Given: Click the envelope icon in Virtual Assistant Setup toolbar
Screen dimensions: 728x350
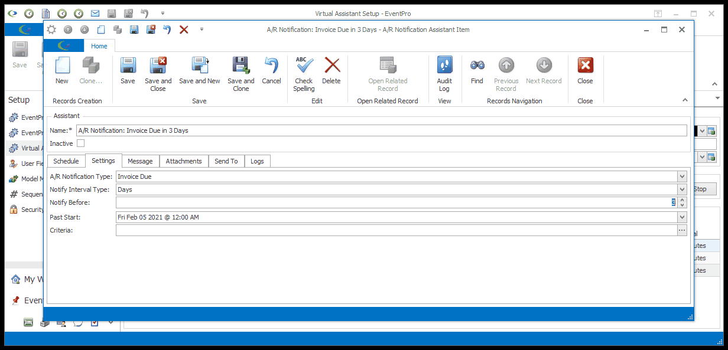Looking at the screenshot, I should 95,13.
